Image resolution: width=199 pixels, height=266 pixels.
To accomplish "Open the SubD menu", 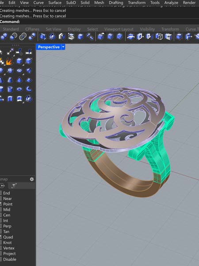I will [71, 3].
